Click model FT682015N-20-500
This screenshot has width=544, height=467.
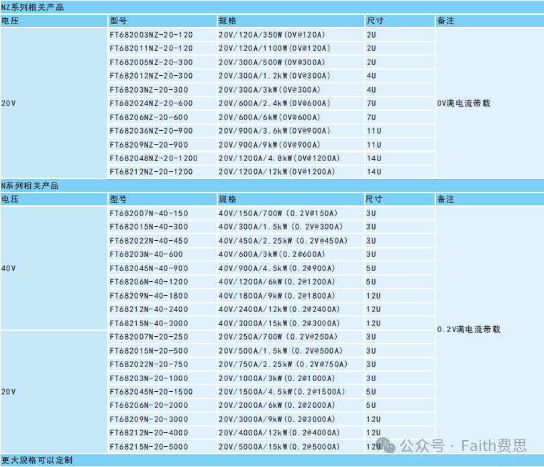pos(149,351)
